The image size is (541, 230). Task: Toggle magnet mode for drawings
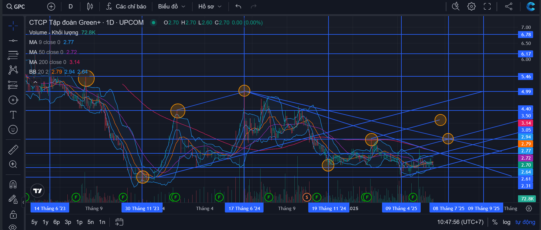coord(13,184)
